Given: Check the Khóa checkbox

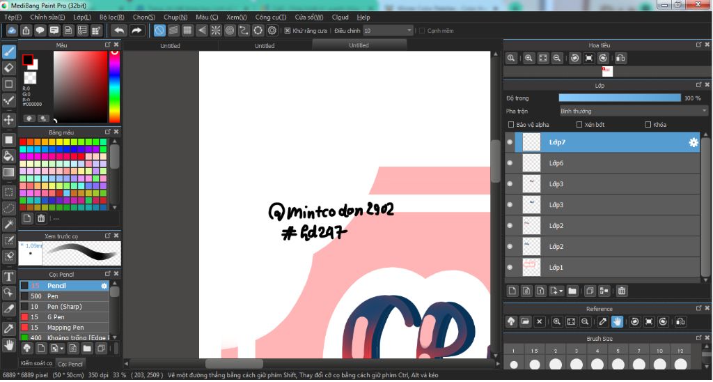Looking at the screenshot, I should pos(648,124).
